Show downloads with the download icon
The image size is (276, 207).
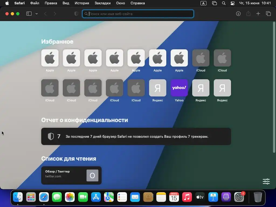pos(238,14)
